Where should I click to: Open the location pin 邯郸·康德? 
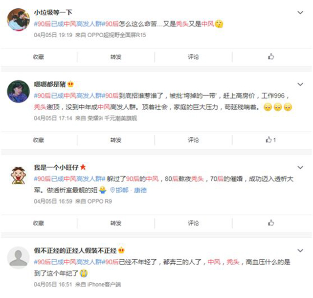tap(128, 190)
